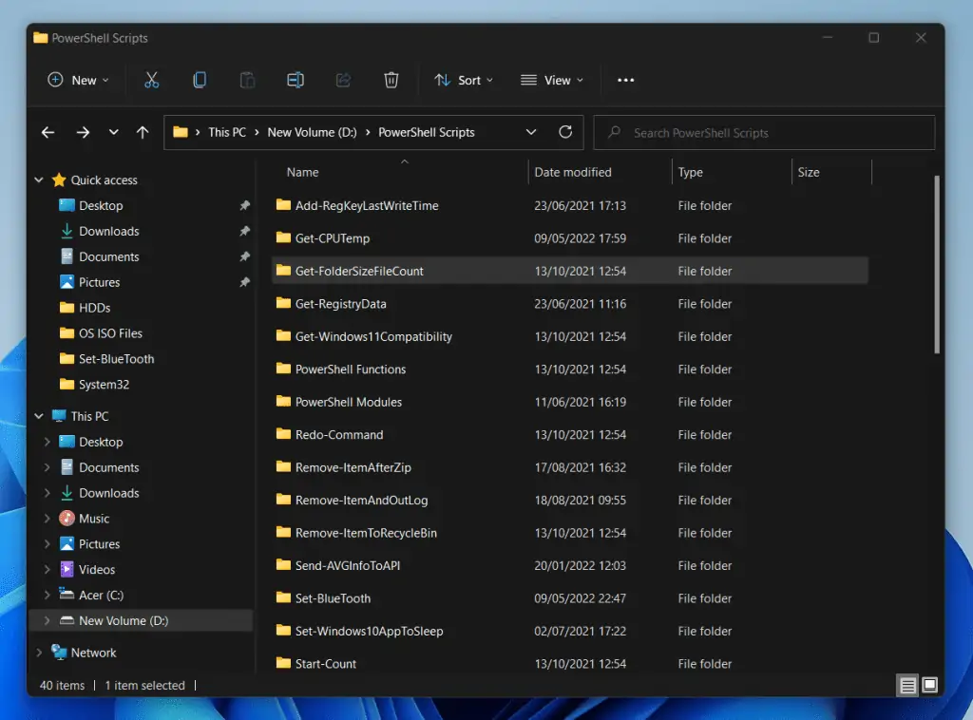This screenshot has height=720, width=973.
Task: Open the Sort options dropdown
Action: click(464, 80)
